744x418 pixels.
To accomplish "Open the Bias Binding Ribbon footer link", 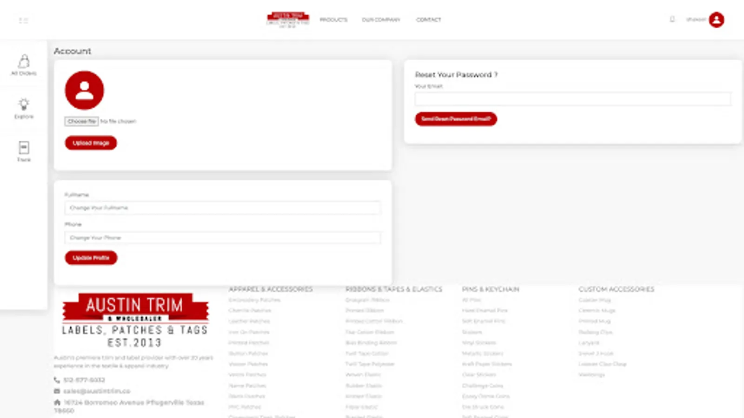I will tap(371, 343).
